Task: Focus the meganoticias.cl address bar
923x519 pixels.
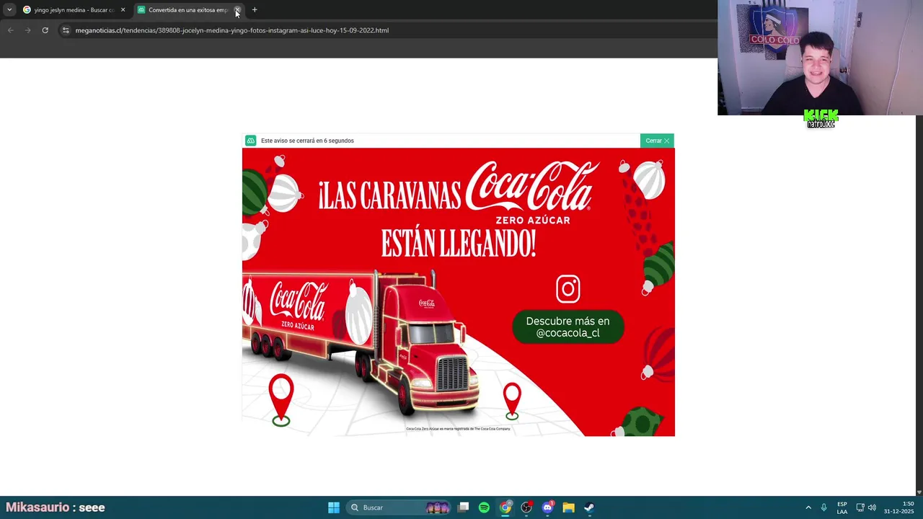Action: point(231,30)
